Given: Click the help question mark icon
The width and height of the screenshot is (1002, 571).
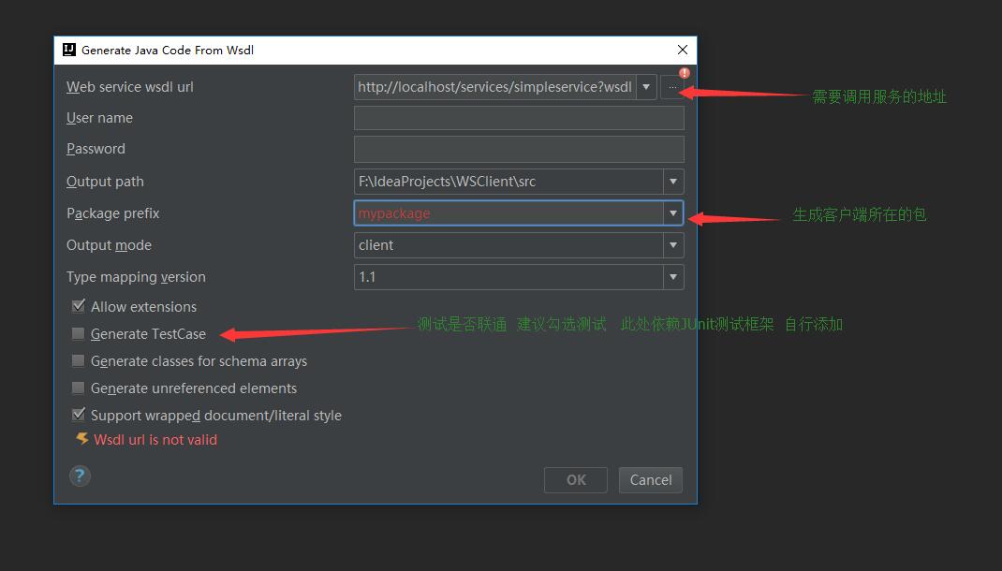Looking at the screenshot, I should coord(80,476).
